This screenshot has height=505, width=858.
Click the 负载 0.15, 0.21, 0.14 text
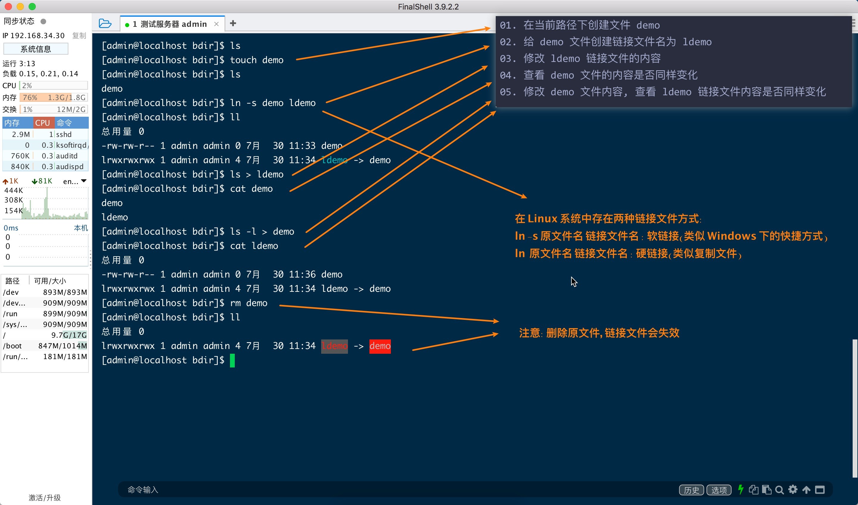click(x=41, y=74)
